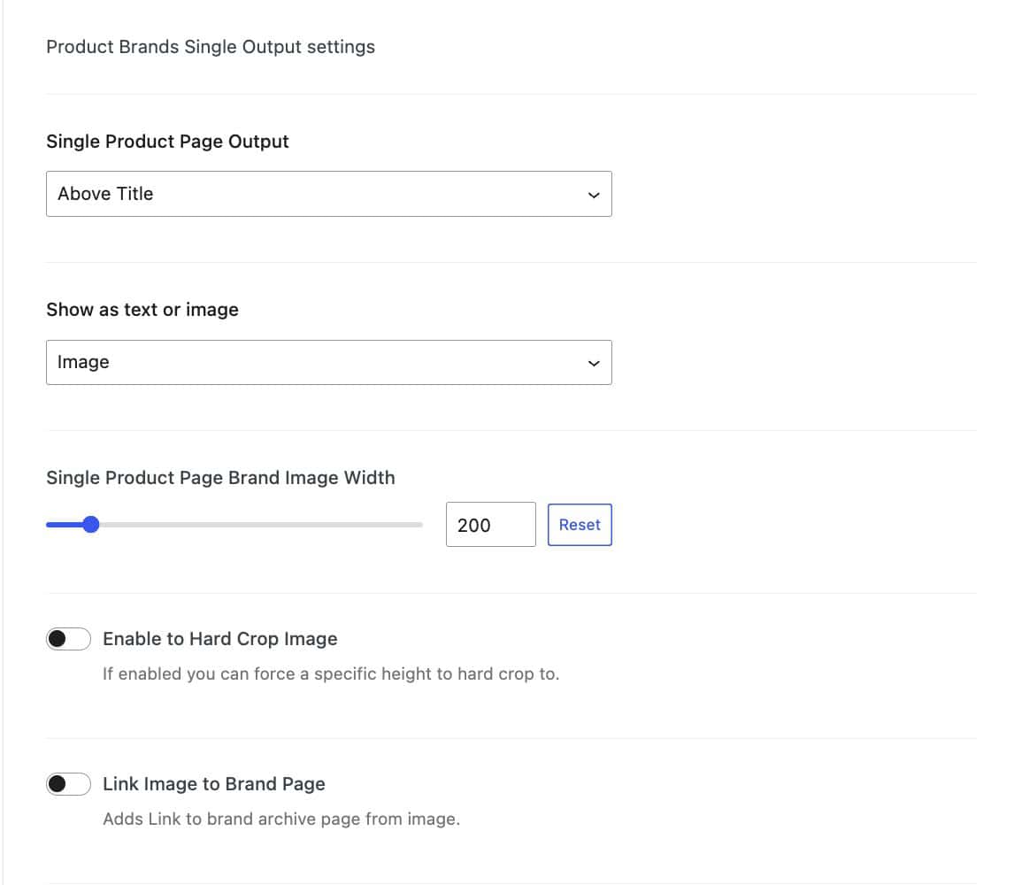Turn on linking images to the brand archive
This screenshot has width=1014, height=885.
point(68,783)
